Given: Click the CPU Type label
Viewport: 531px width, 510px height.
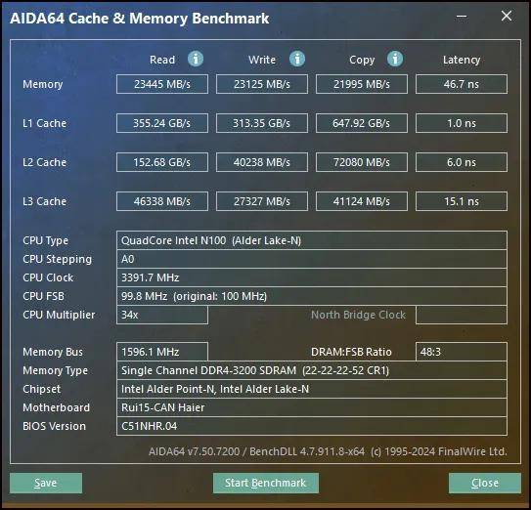Looking at the screenshot, I should click(45, 241).
